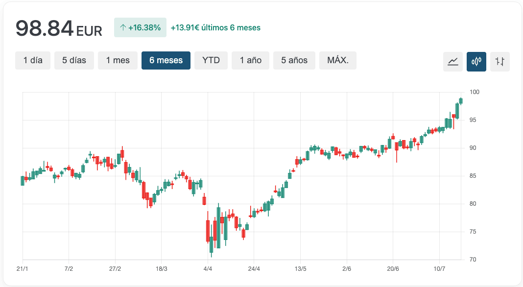Click the 13/5 date label on x-axis
523x287 pixels.
tap(300, 269)
